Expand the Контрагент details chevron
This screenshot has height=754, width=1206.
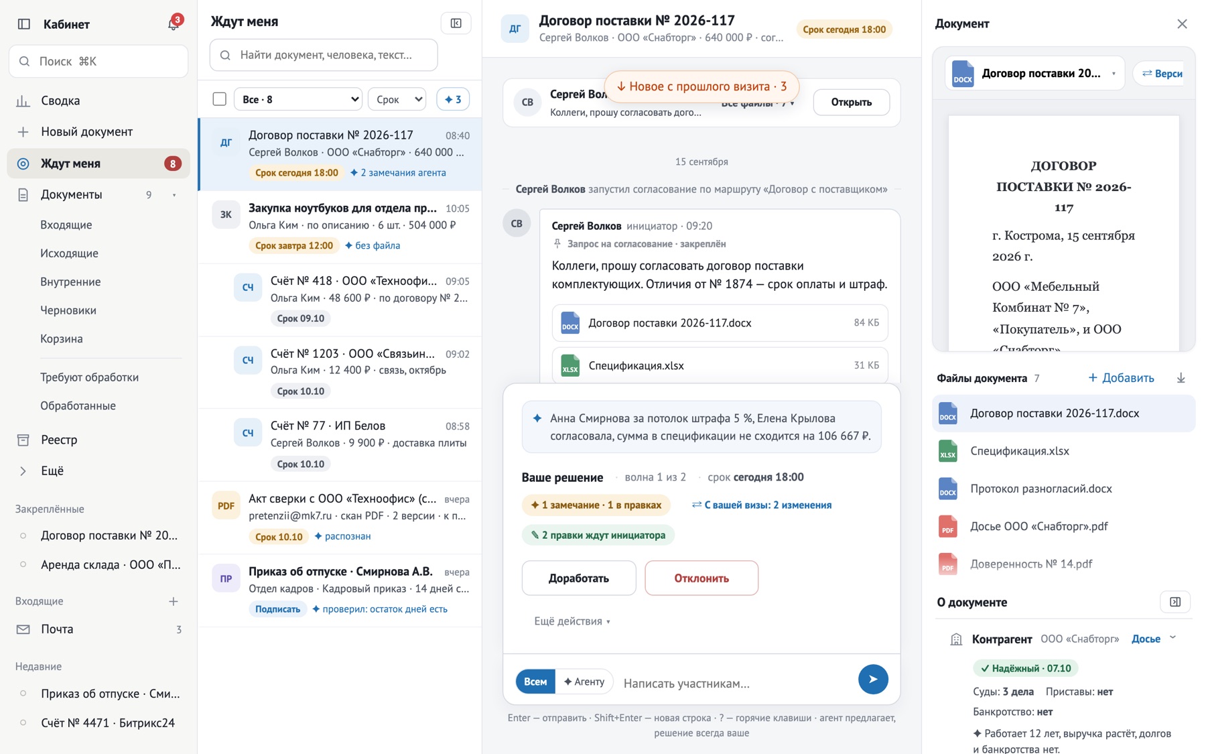click(1173, 638)
